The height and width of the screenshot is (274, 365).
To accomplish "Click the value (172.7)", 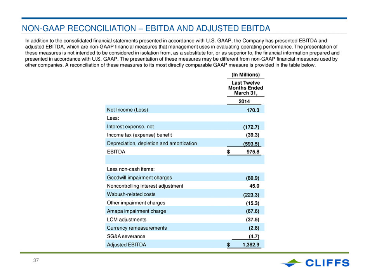I will click(251, 127).
